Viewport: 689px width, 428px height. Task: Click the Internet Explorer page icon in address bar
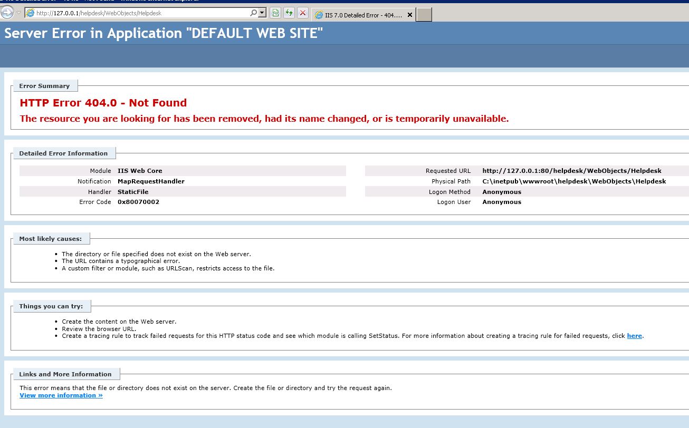click(31, 13)
